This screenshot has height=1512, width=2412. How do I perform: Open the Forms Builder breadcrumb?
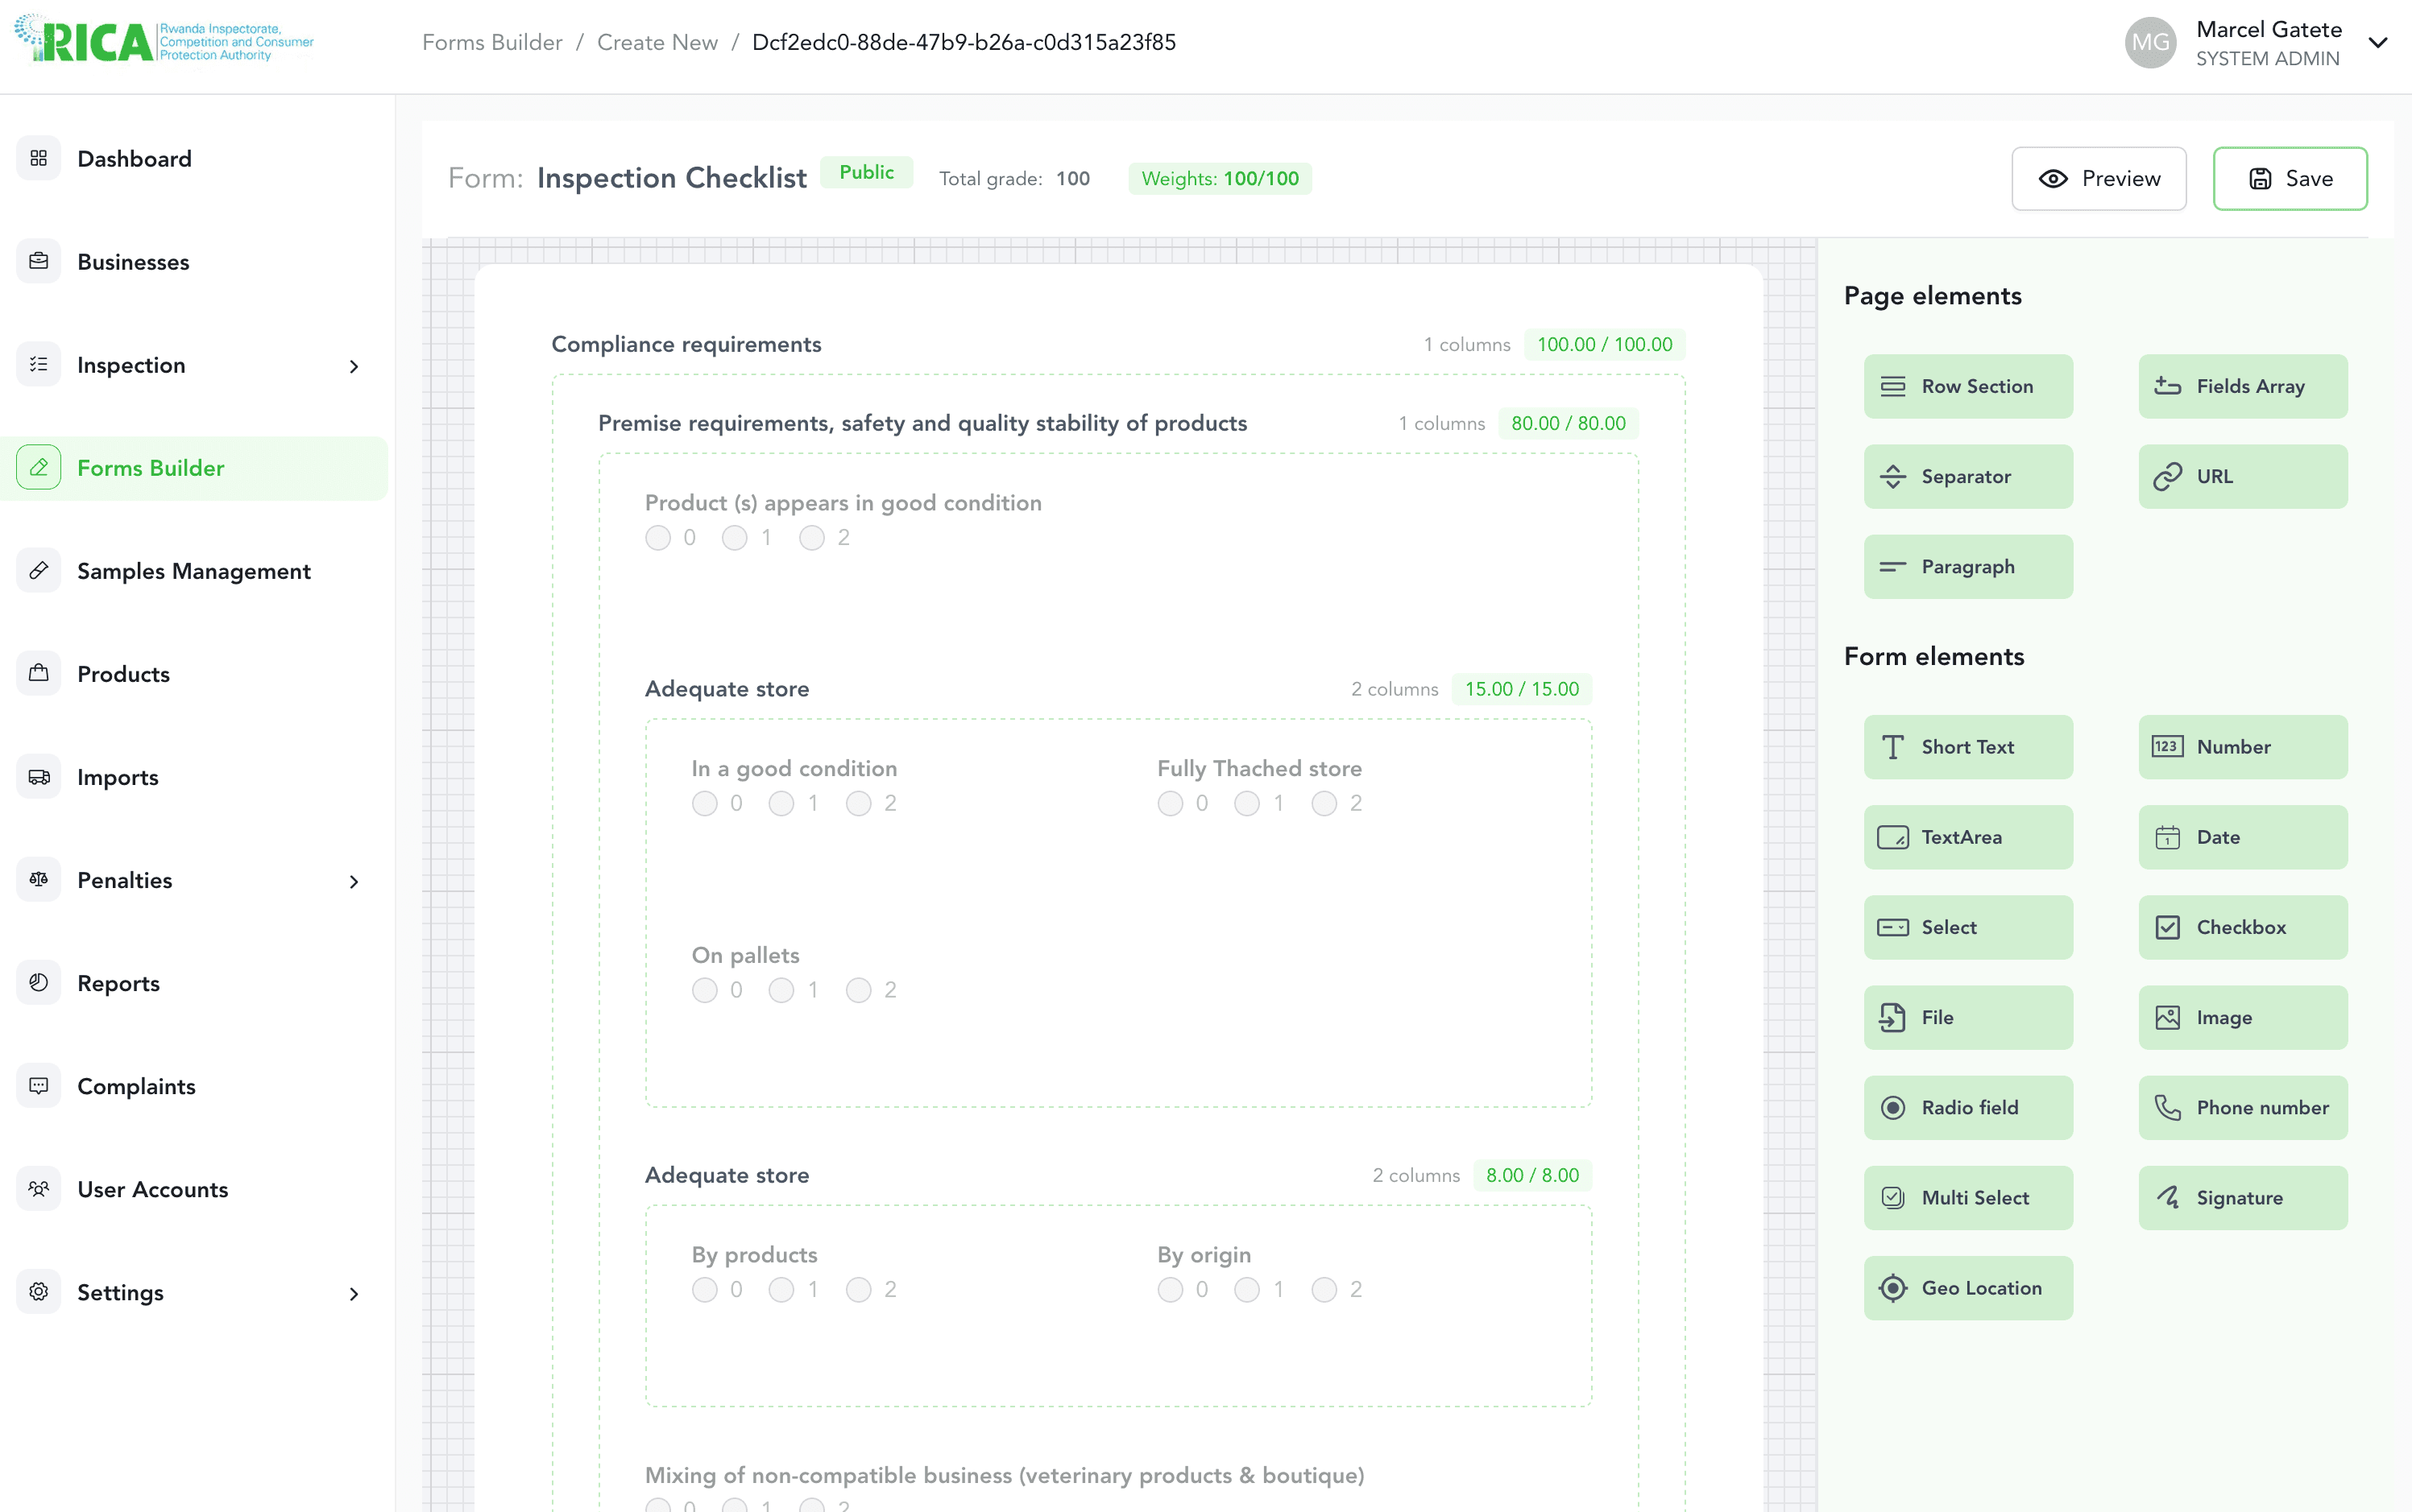pyautogui.click(x=492, y=42)
